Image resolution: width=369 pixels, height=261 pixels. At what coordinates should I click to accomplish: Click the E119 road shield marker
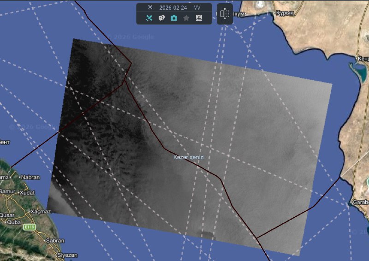tap(30, 227)
